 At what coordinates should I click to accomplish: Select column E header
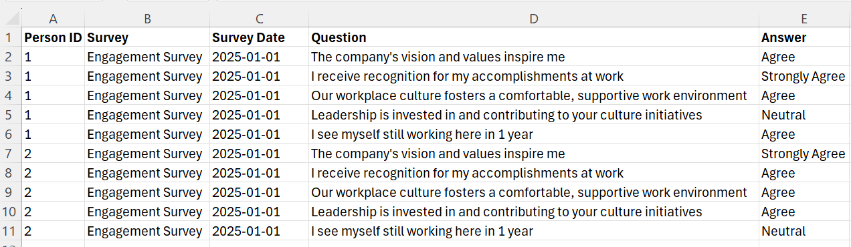coord(805,19)
